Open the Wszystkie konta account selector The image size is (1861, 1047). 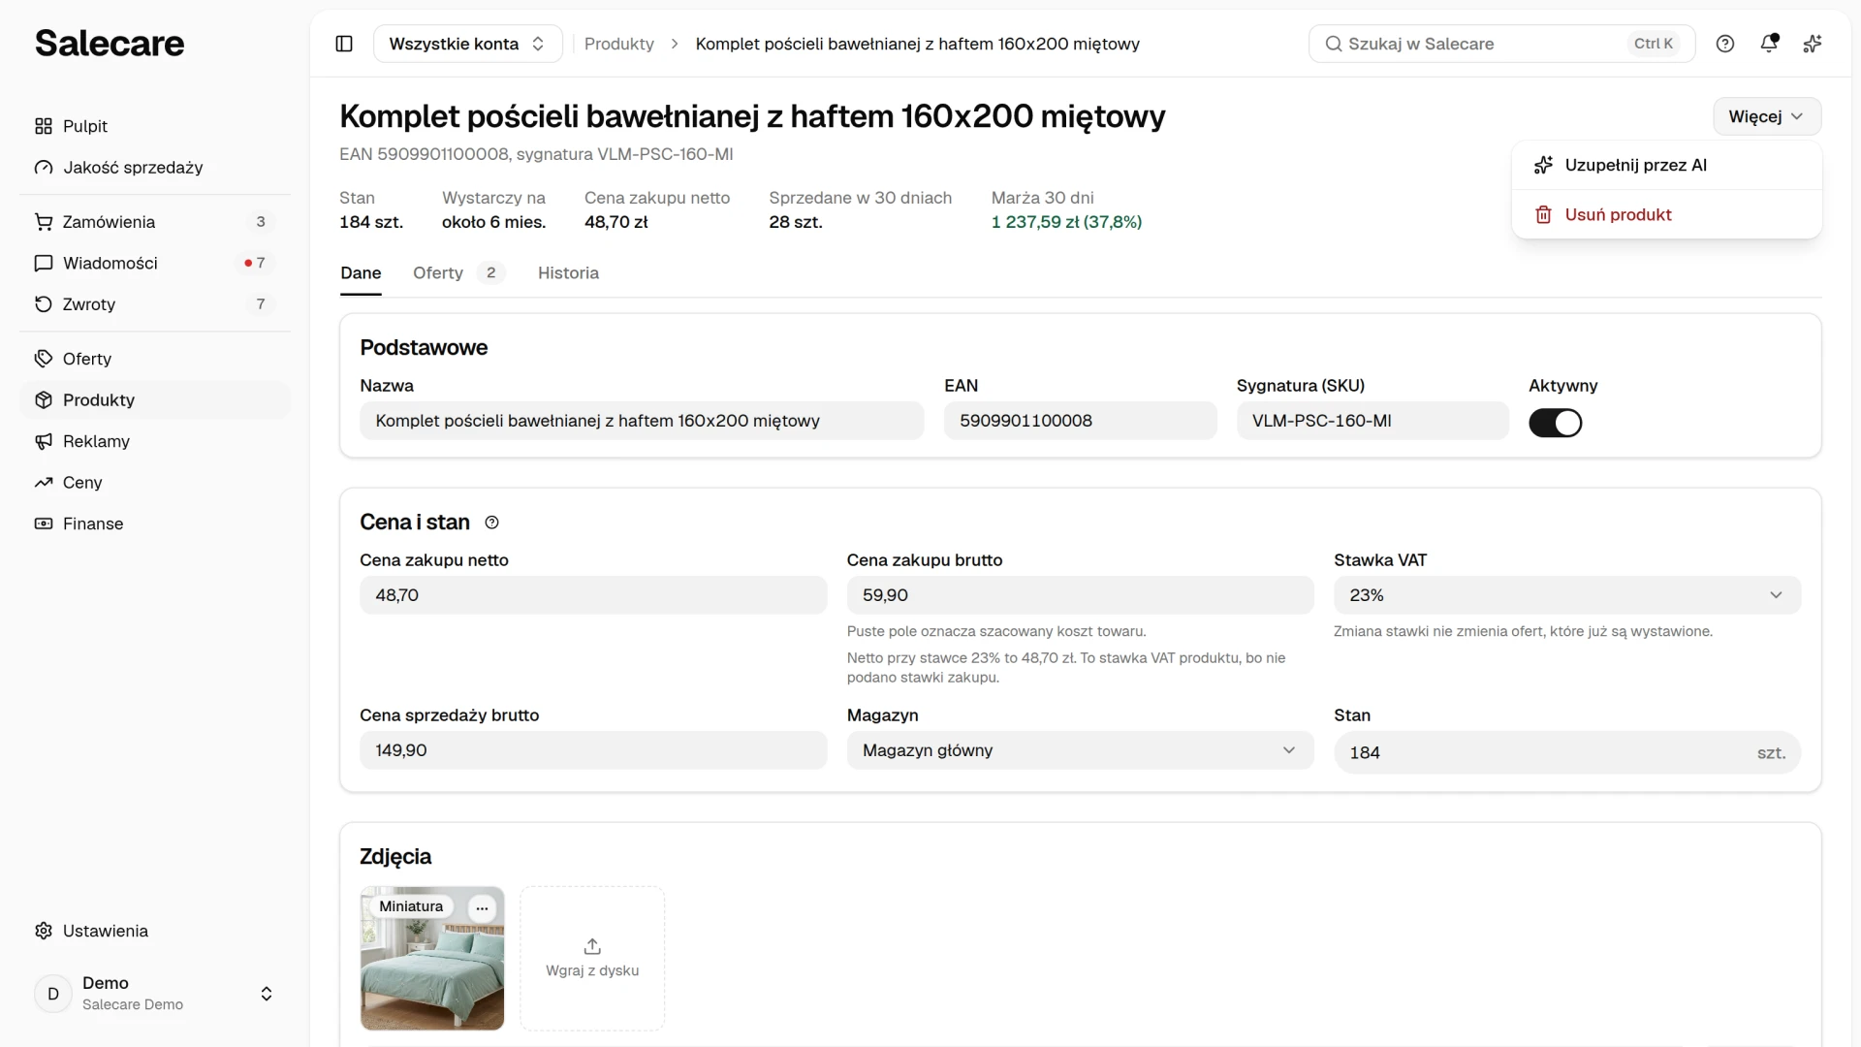point(467,44)
